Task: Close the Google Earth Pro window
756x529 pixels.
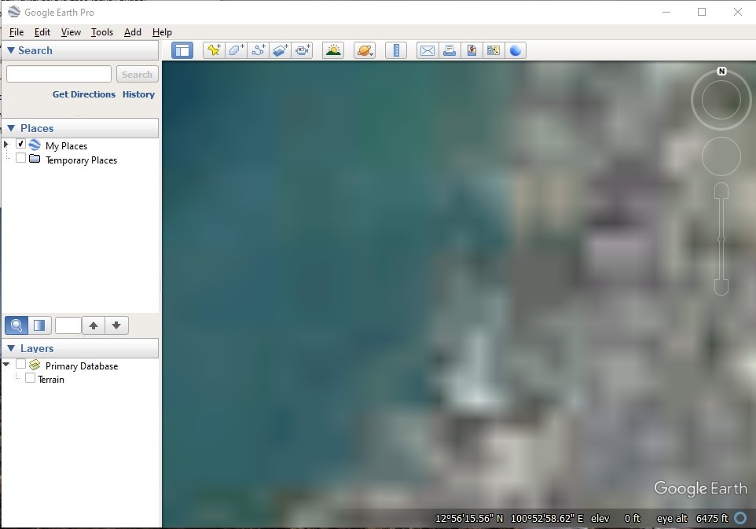Action: pos(738,12)
